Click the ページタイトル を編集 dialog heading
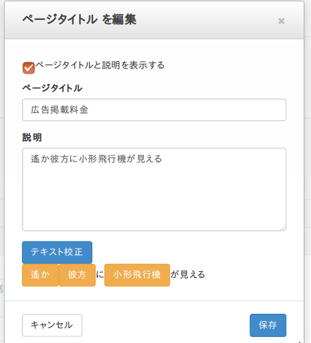 point(79,19)
